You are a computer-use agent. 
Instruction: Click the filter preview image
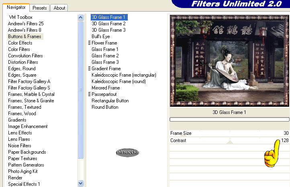(x=229, y=61)
